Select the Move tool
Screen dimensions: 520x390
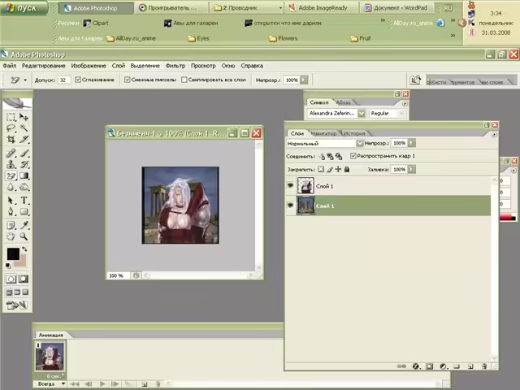point(24,117)
